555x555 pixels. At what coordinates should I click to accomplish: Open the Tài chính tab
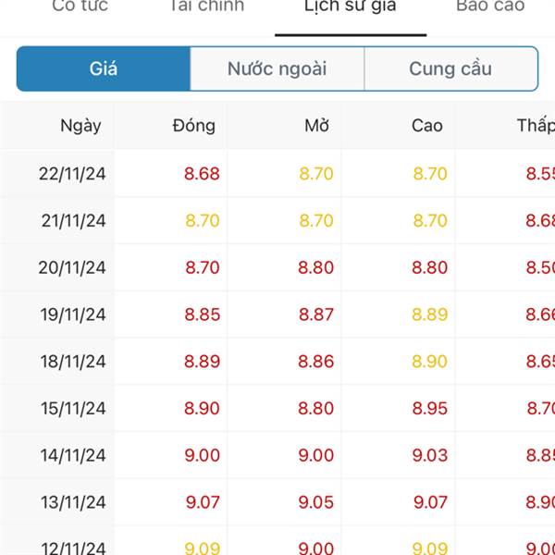click(x=206, y=6)
